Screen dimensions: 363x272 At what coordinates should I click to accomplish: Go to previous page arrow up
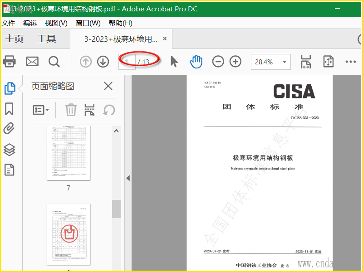point(86,62)
